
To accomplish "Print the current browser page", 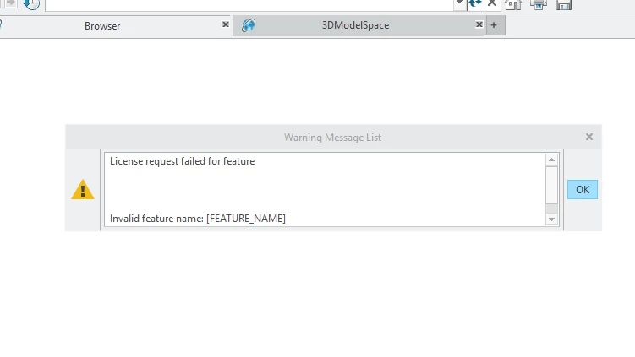I will click(539, 4).
